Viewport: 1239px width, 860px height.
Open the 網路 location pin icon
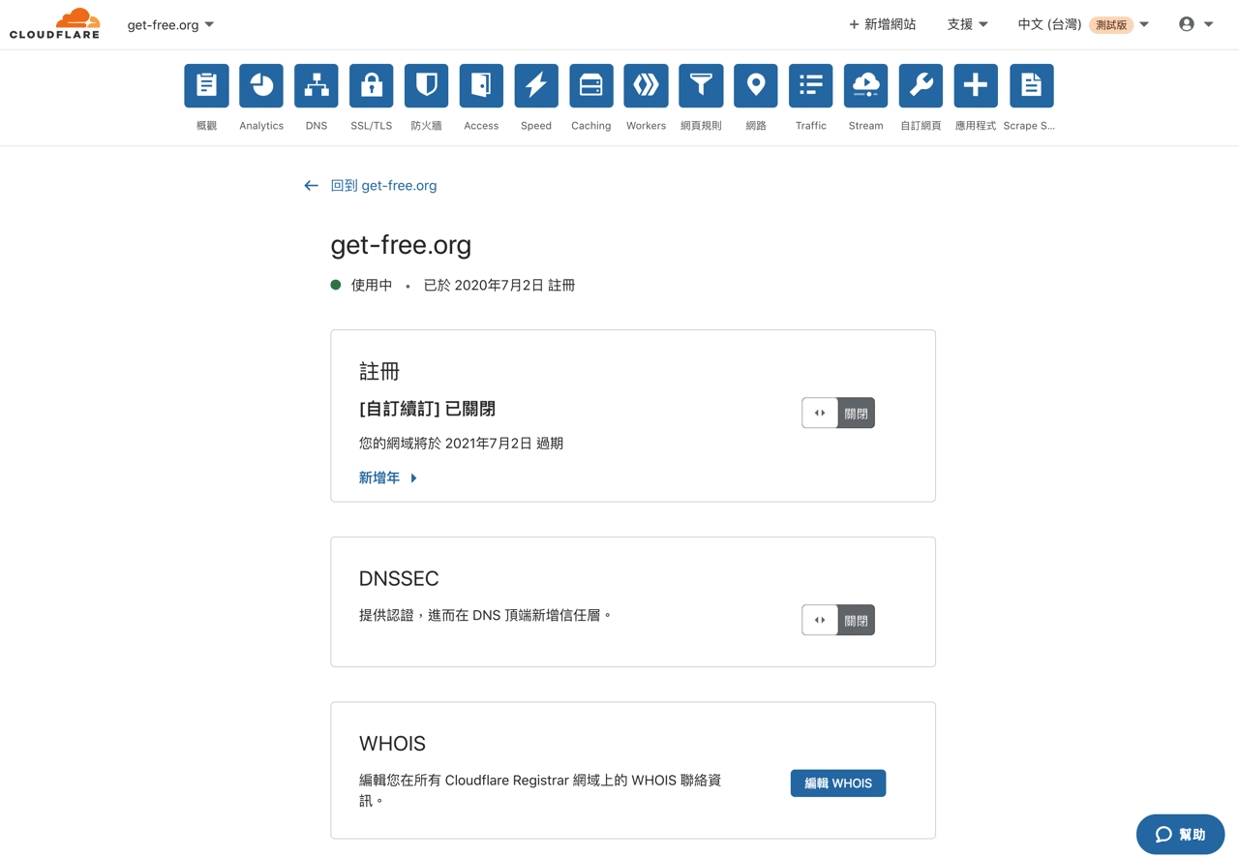pos(756,85)
